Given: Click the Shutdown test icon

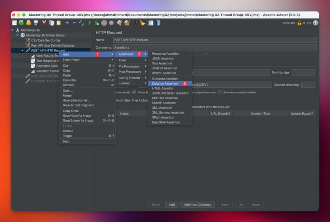Looking at the screenshot, I should 111,23.
